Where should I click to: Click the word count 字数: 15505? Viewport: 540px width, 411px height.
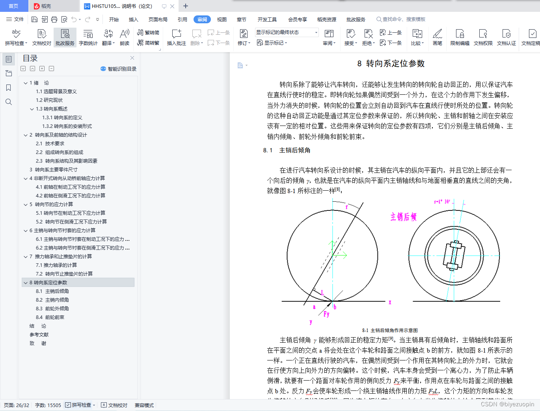point(48,405)
